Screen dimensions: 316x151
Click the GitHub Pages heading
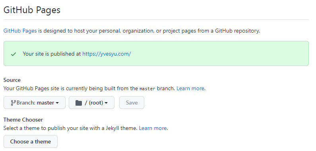(x=32, y=10)
